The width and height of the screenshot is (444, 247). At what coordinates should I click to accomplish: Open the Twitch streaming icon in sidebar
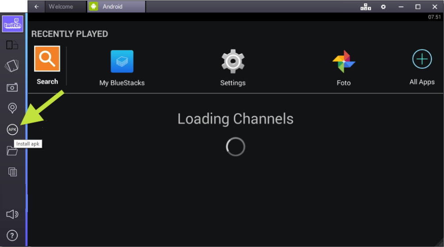click(12, 24)
